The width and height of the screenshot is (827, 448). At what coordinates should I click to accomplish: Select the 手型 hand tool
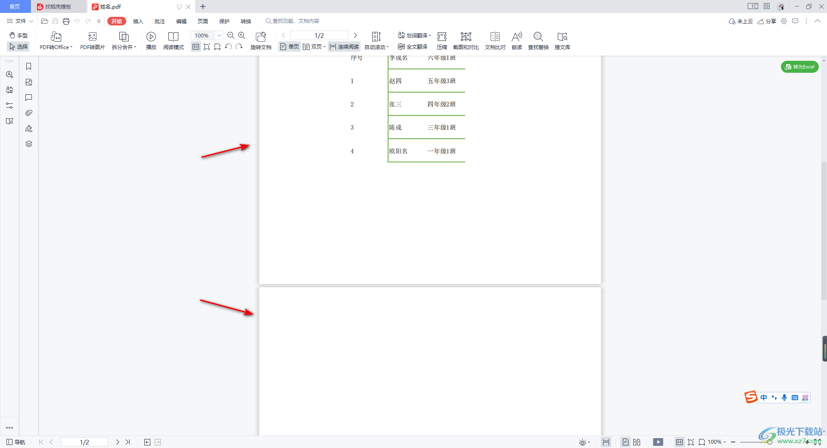click(19, 35)
